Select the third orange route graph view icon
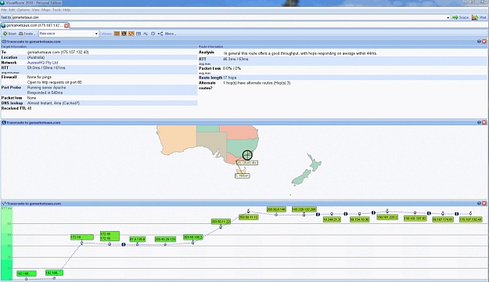The width and height of the screenshot is (489, 282). [131, 34]
